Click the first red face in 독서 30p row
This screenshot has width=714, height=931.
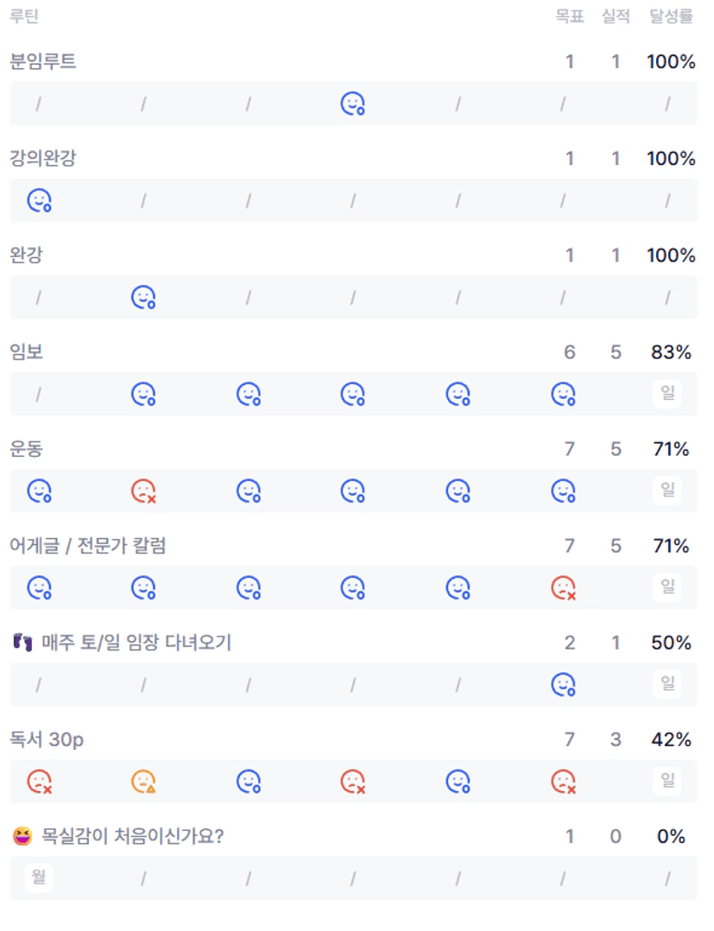click(x=39, y=782)
